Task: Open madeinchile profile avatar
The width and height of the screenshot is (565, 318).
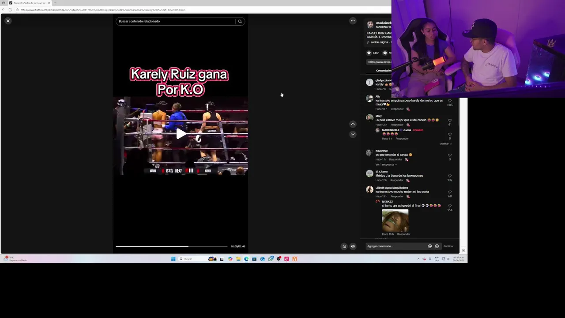Action: [x=370, y=25]
